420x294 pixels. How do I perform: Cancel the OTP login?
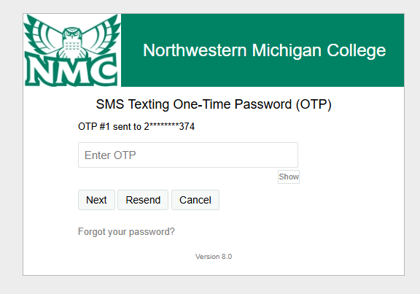(x=195, y=200)
